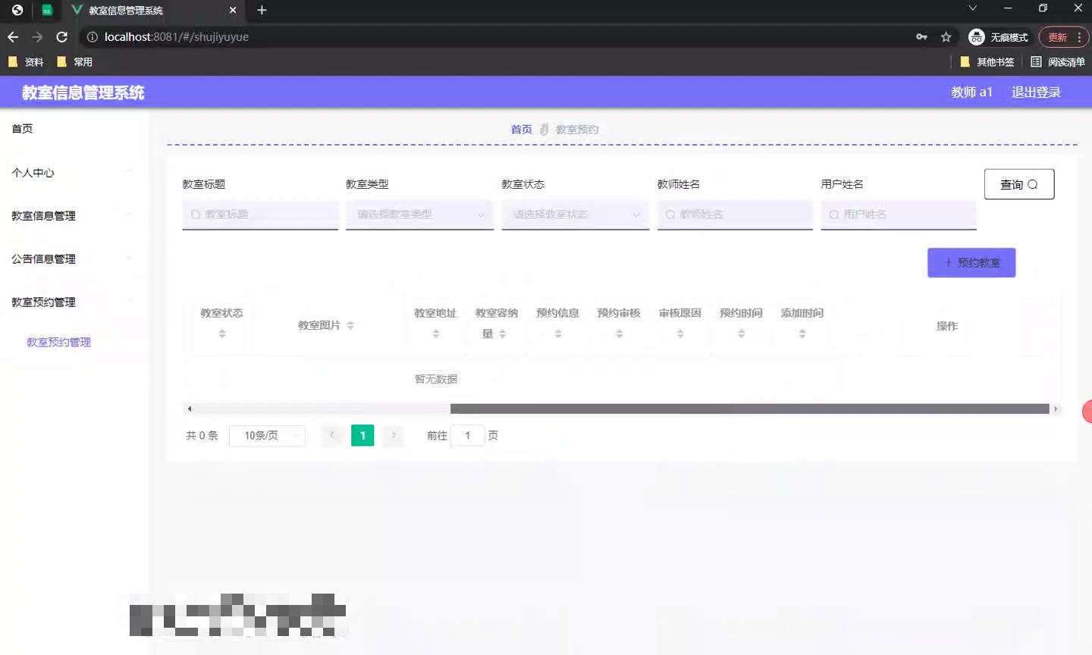
Task: Click the 前往 page jump input field
Action: point(468,435)
